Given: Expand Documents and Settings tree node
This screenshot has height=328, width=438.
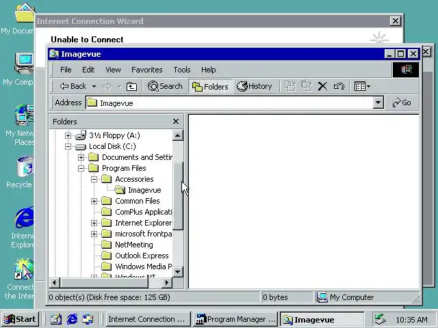Looking at the screenshot, I should pos(81,157).
